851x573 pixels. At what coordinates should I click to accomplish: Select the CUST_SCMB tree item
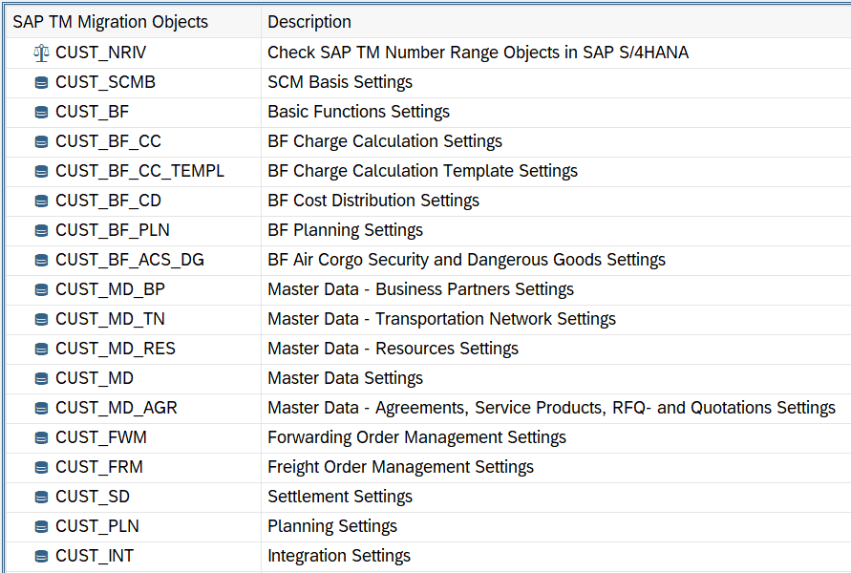coord(105,82)
